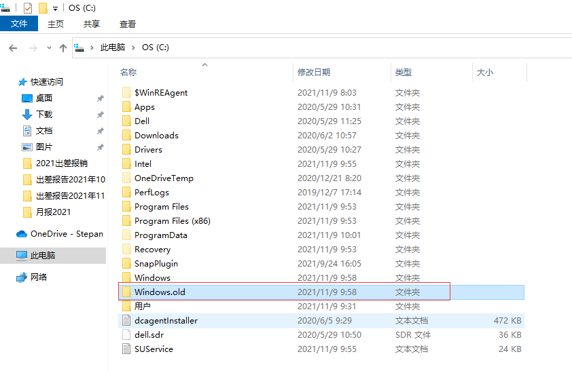Open the Windows.old folder icon
The width and height of the screenshot is (572, 371).
click(126, 292)
